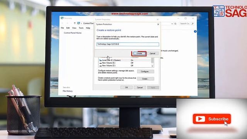This screenshot has width=247, height=139.
Task: Click OK in System Properties
Action: point(127,88)
